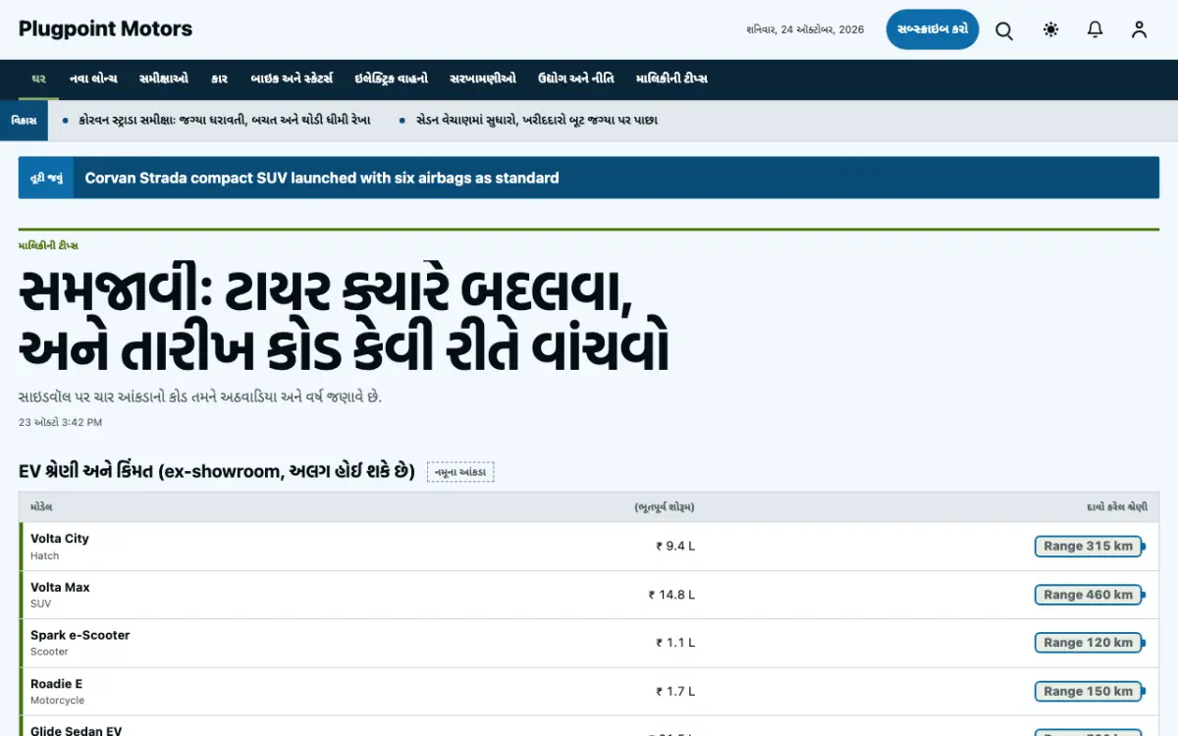
Task: Click the વિકાસ ticker label
Action: point(24,120)
